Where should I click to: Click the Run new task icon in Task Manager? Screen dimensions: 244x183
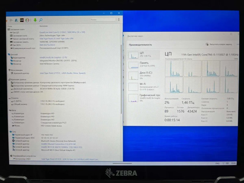[x=207, y=44]
